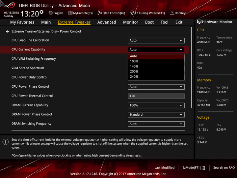
Task: Select the DRAM Current Capability label
Action: (x=30, y=105)
